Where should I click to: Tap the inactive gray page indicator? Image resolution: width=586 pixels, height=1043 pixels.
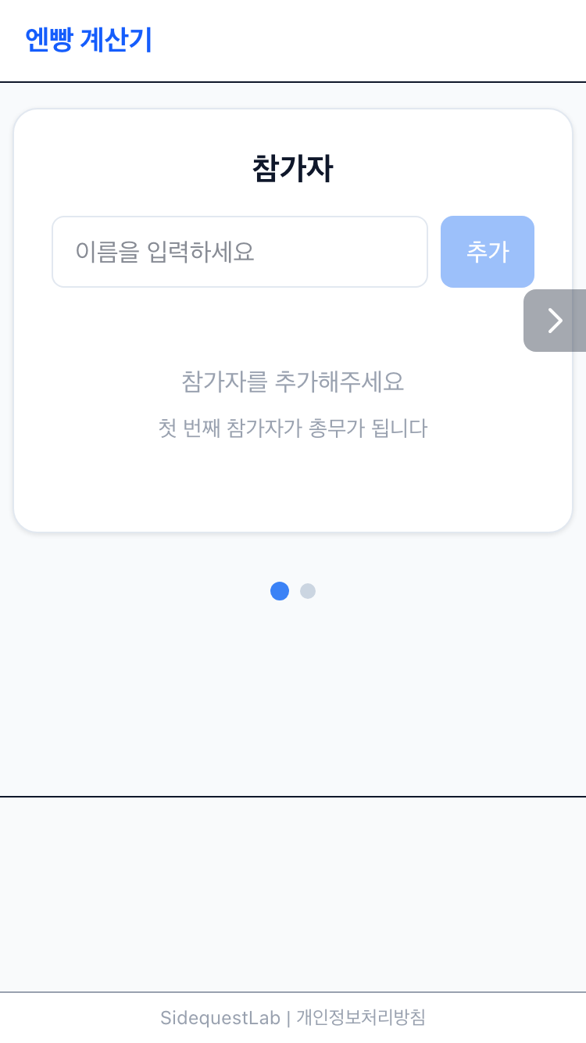(x=308, y=591)
